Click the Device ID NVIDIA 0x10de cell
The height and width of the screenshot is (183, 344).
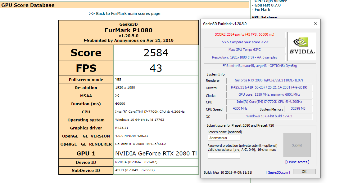pos(156,162)
